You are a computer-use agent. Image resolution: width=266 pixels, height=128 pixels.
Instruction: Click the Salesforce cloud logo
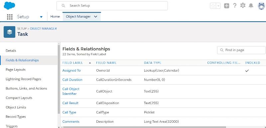tap(9, 6)
